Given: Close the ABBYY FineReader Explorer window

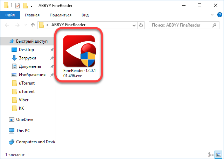Looking at the screenshot, I should [x=216, y=6].
